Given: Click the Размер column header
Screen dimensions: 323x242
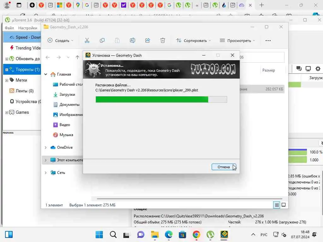Looking at the screenshot, I should point(269,70).
